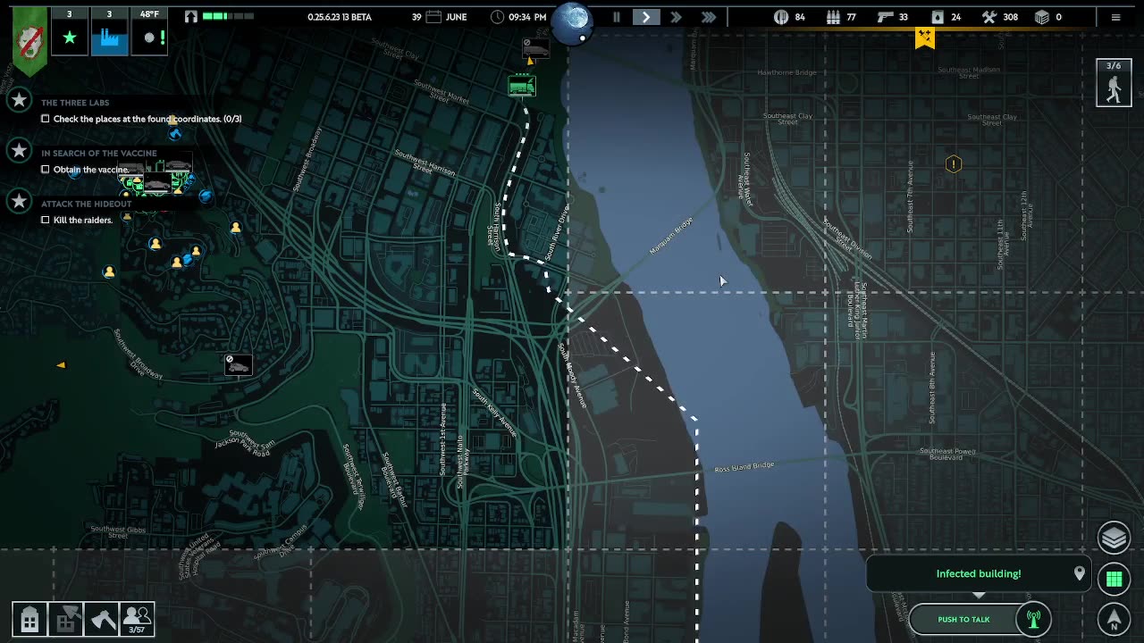Click the green radio antenna icon
The image size is (1144, 643).
[x=1034, y=619]
